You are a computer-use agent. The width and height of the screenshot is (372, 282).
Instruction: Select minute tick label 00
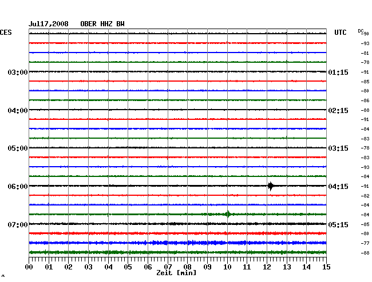pyautogui.click(x=29, y=267)
